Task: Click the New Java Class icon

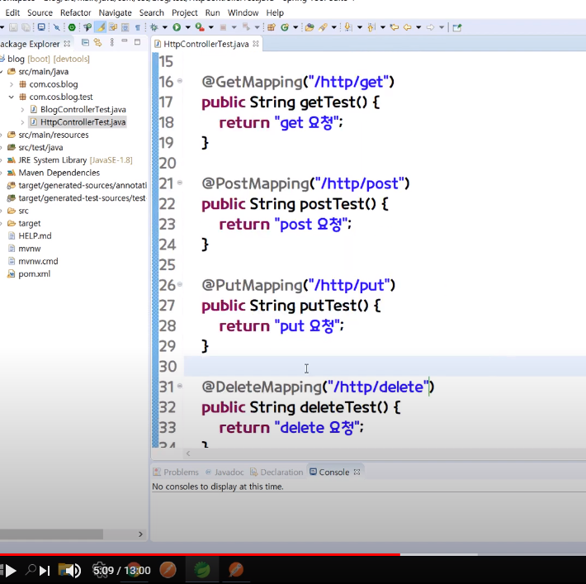Action: pos(285,27)
